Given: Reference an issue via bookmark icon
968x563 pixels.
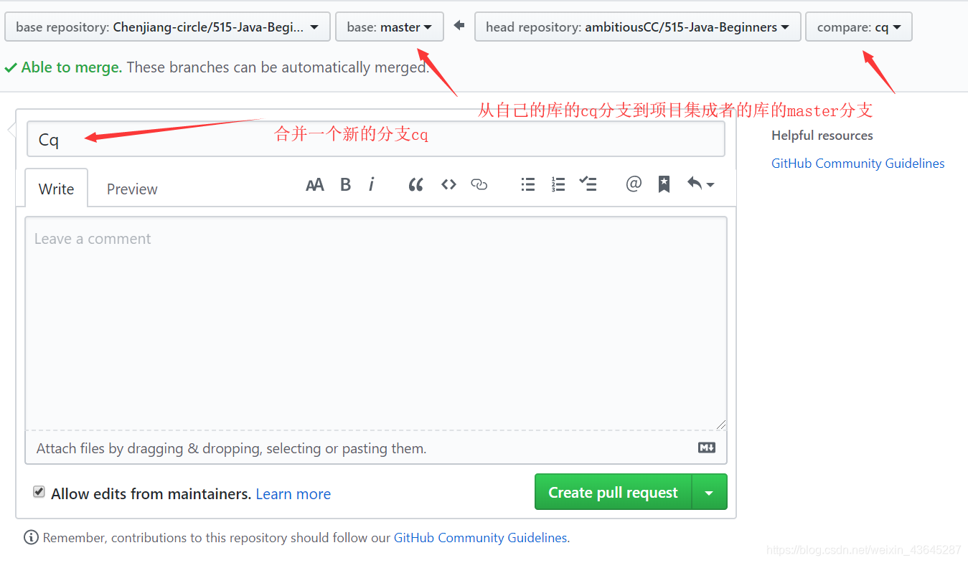Looking at the screenshot, I should tap(664, 184).
